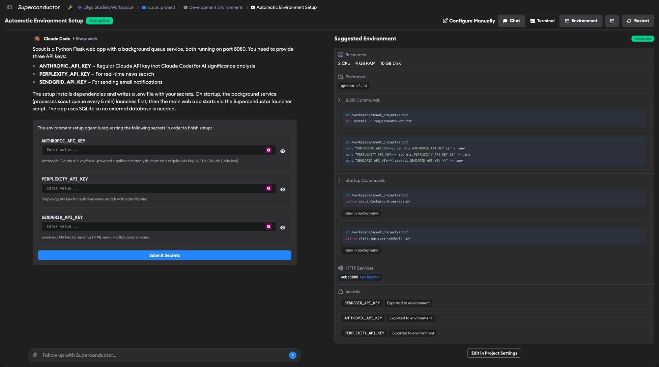Screen dimensions: 659x367
Task: Focus the PERPLEXITY_API_KEY value field
Action: 159,188
